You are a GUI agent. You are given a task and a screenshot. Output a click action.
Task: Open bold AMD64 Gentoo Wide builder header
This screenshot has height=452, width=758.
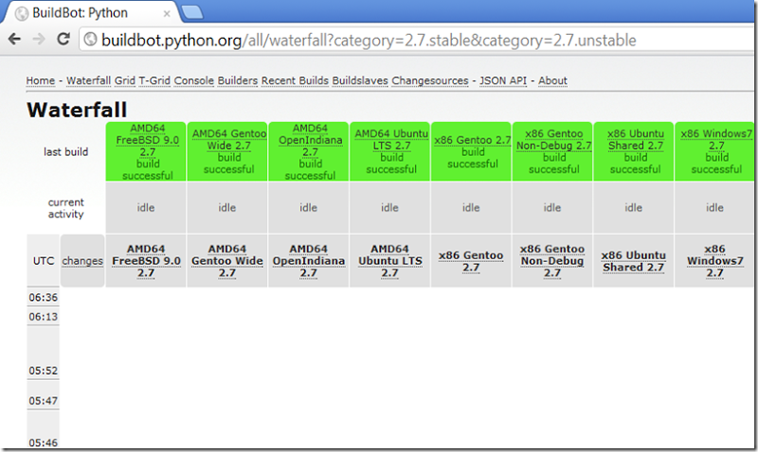(227, 260)
